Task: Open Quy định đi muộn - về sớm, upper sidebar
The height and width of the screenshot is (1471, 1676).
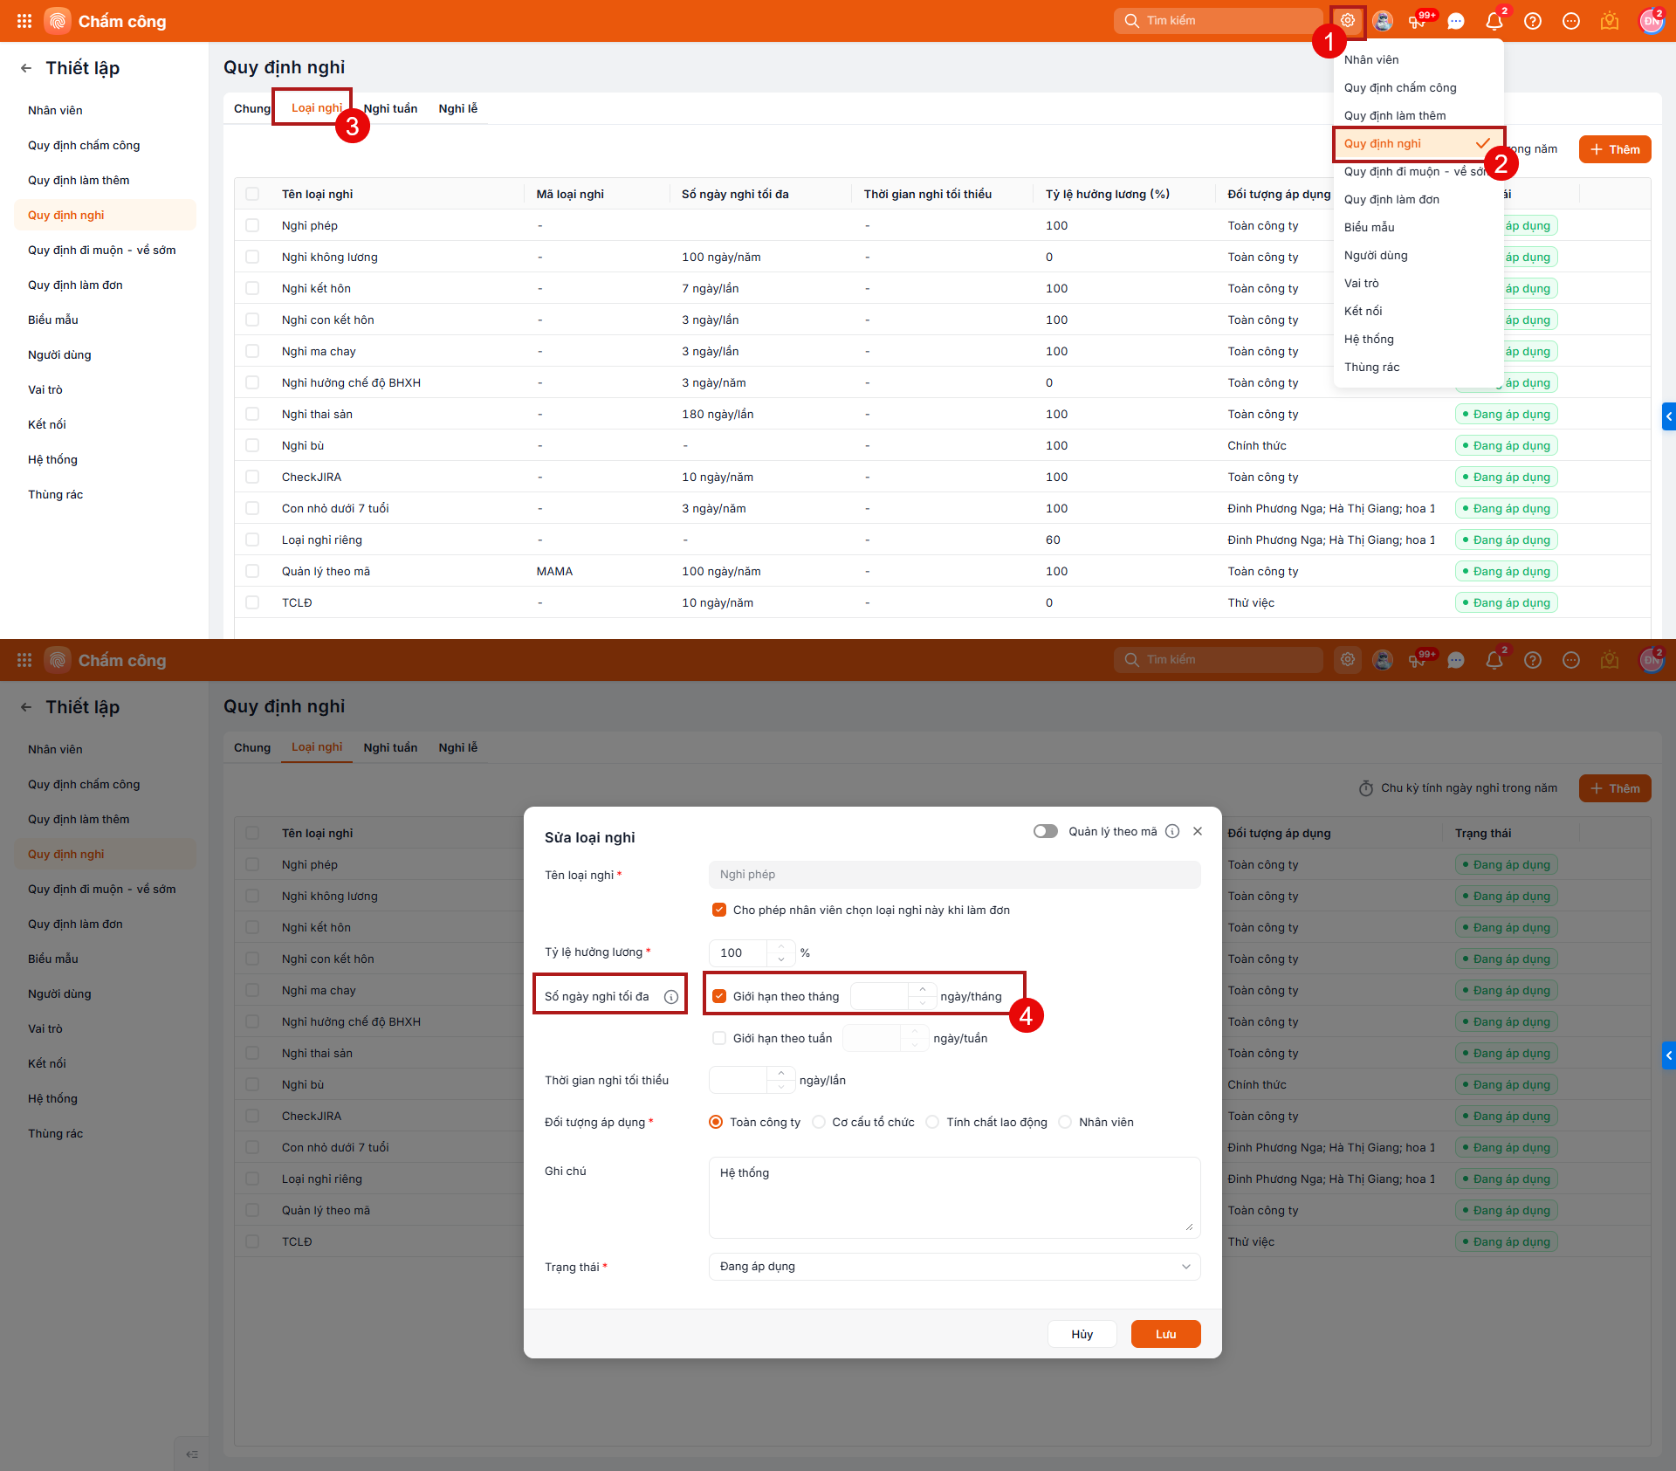Action: pos(105,250)
